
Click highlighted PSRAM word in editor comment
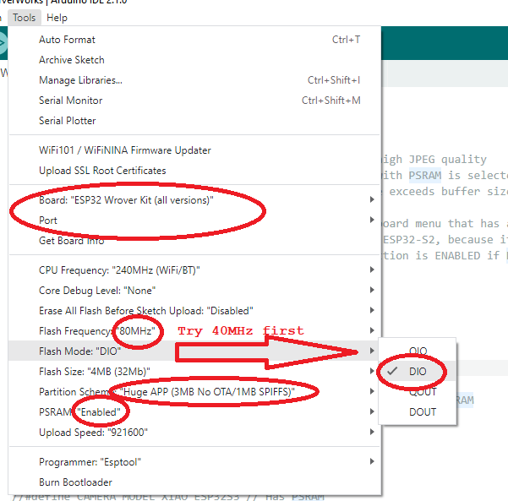(424, 175)
